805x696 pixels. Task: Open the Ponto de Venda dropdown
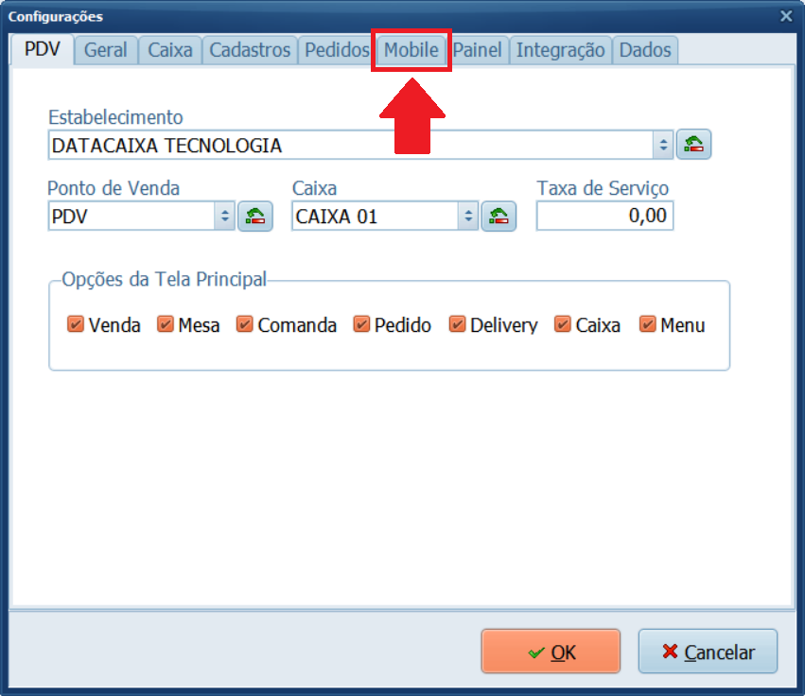tap(225, 216)
